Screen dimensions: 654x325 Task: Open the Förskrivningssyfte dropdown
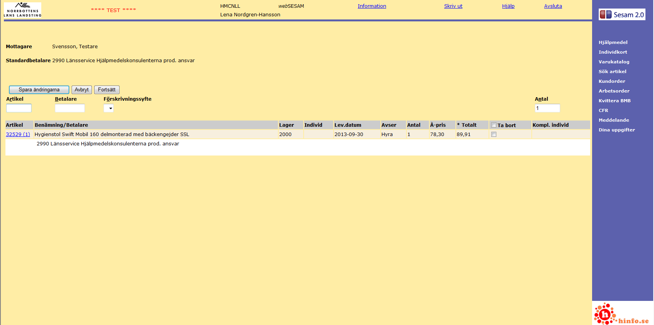click(109, 108)
